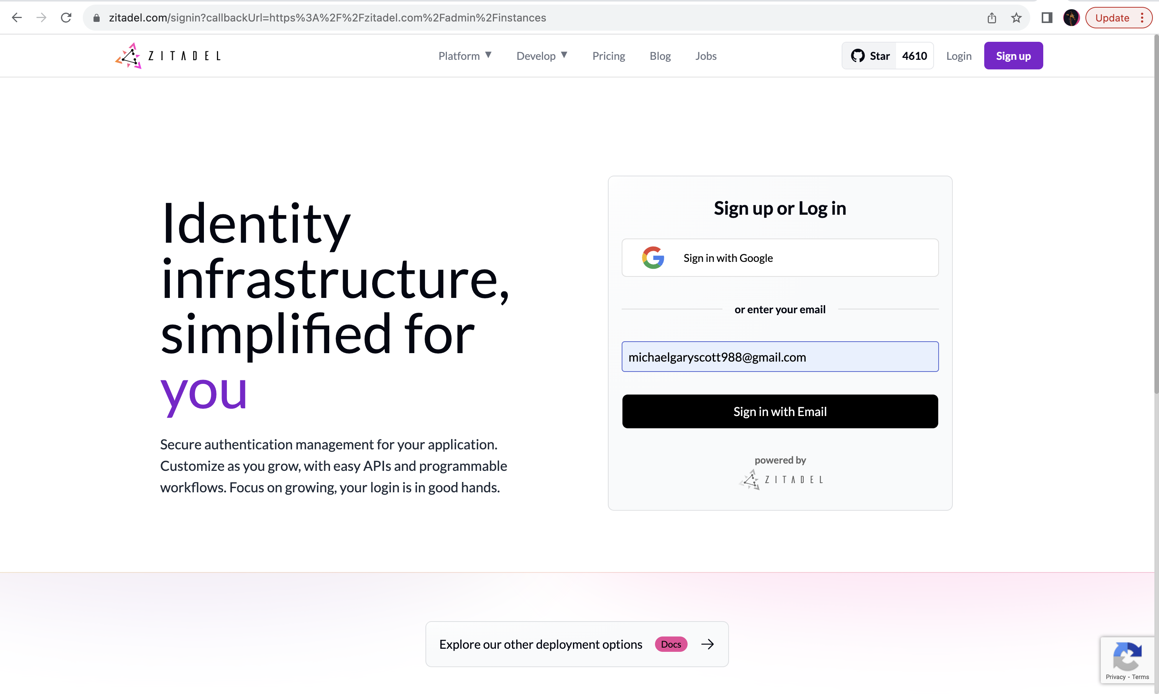1159x694 pixels.
Task: Open the Jobs page from the navigation
Action: (x=706, y=56)
